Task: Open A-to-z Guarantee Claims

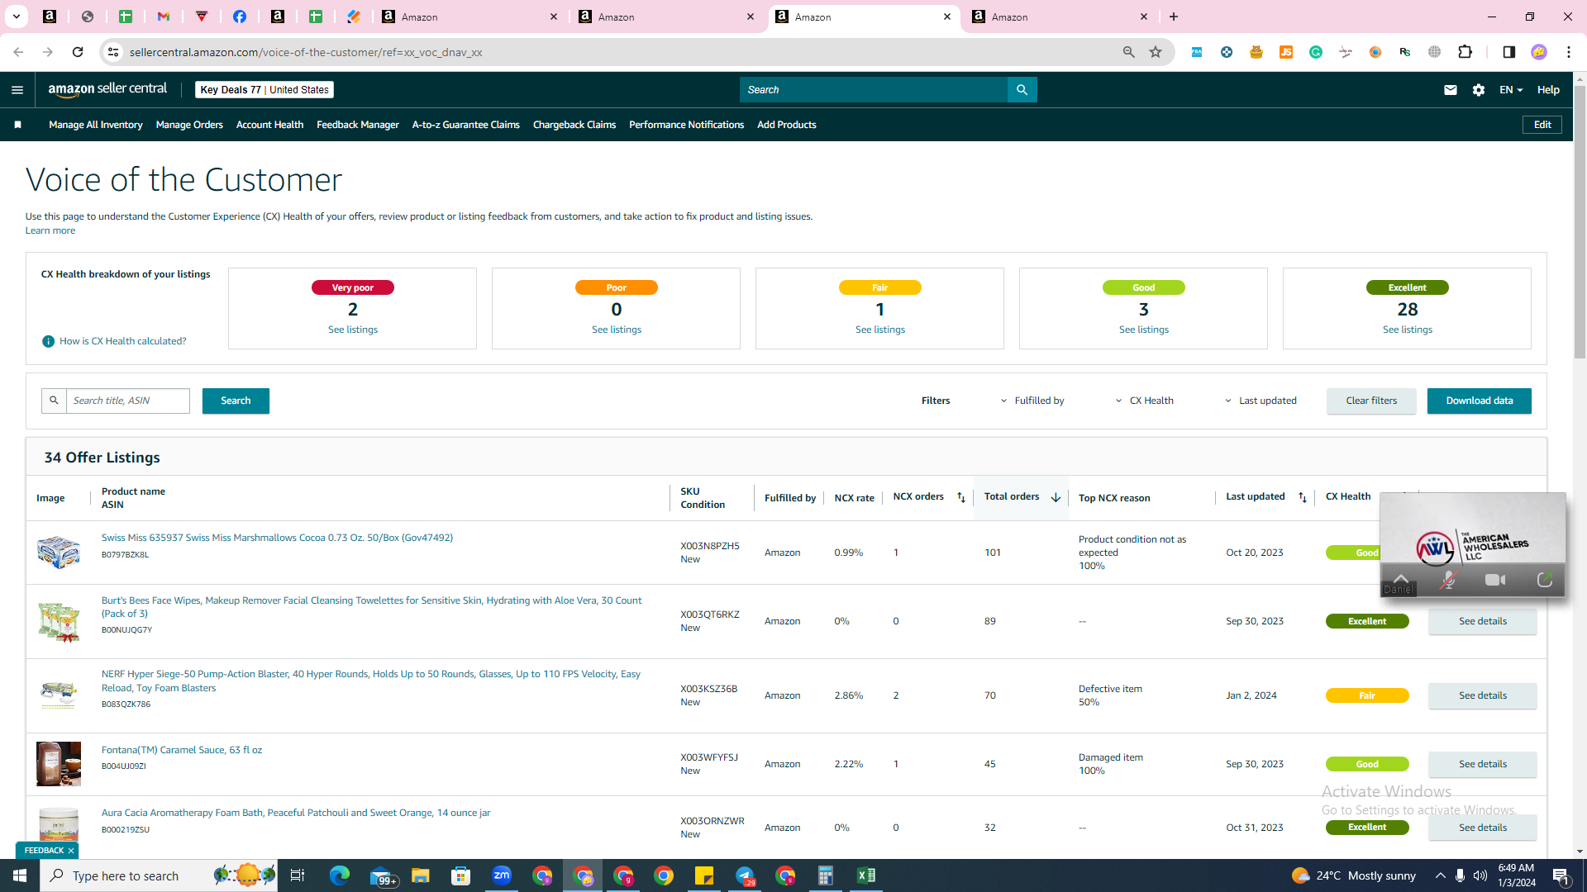Action: coord(466,125)
